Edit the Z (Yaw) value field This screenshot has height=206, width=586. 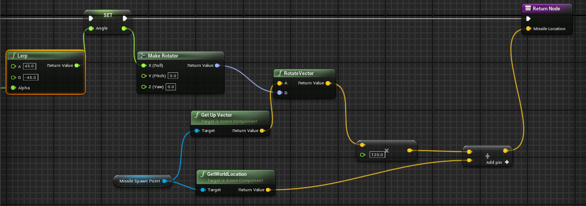pos(170,87)
